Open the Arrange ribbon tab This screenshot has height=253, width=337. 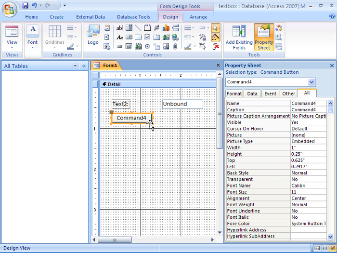(198, 17)
